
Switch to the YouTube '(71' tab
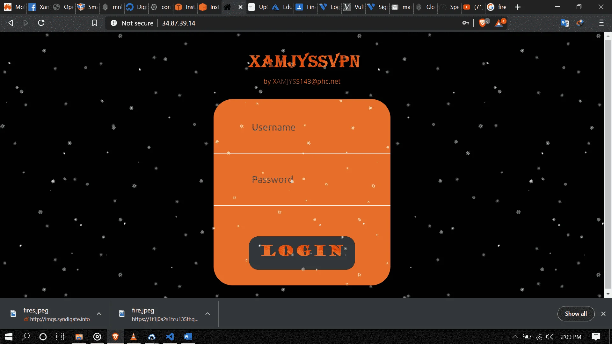(473, 7)
